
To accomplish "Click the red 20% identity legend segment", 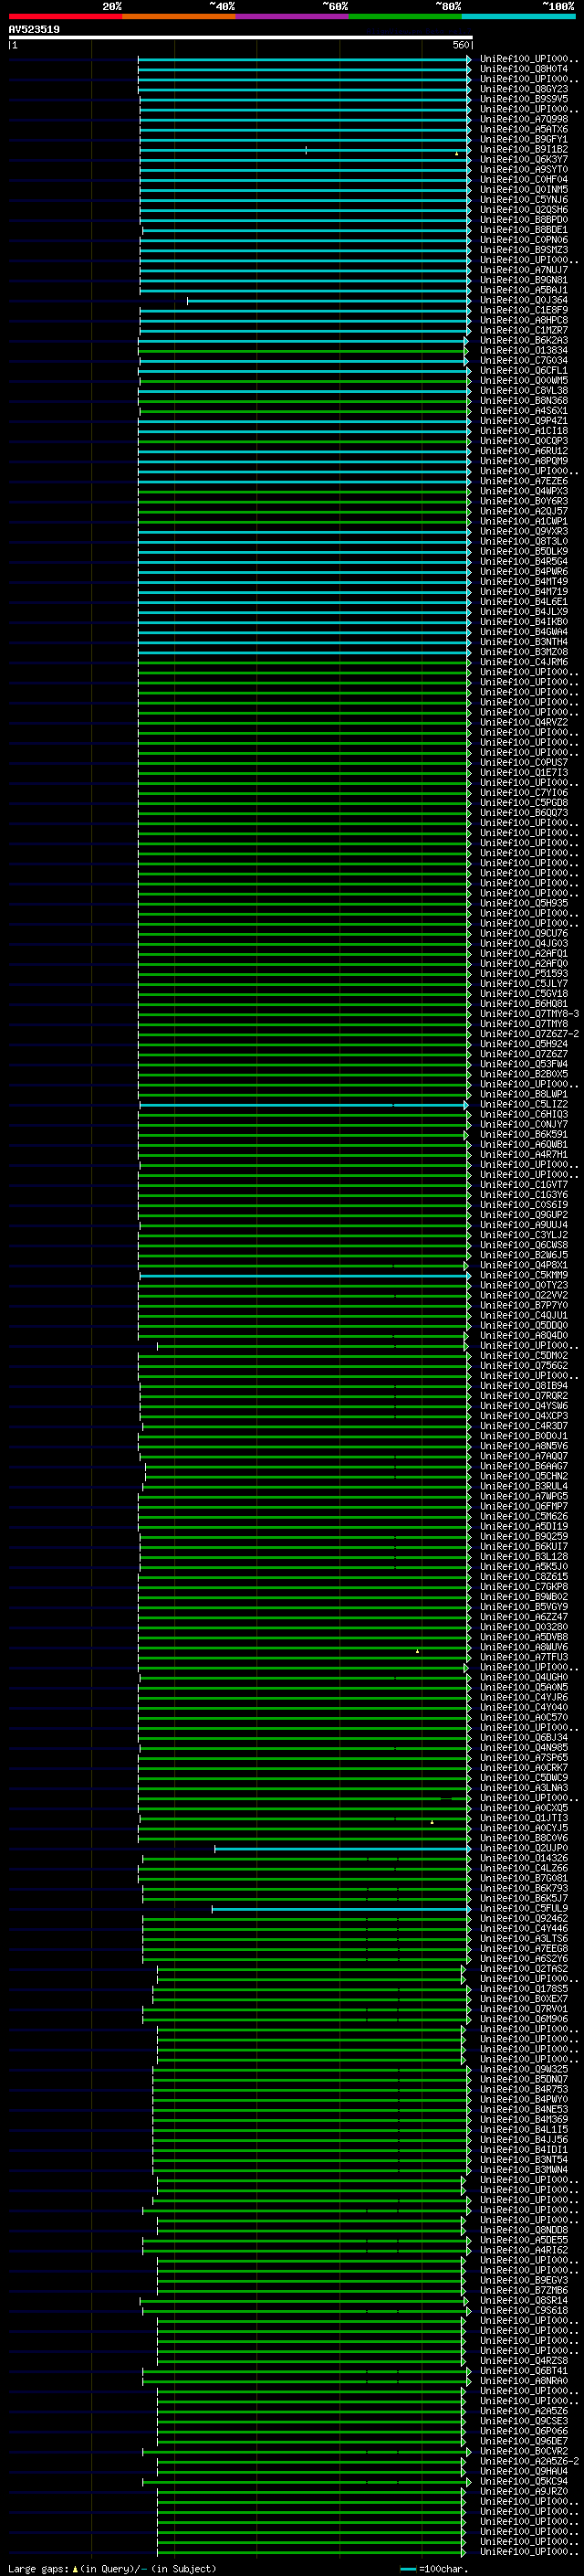I will pyautogui.click(x=65, y=16).
